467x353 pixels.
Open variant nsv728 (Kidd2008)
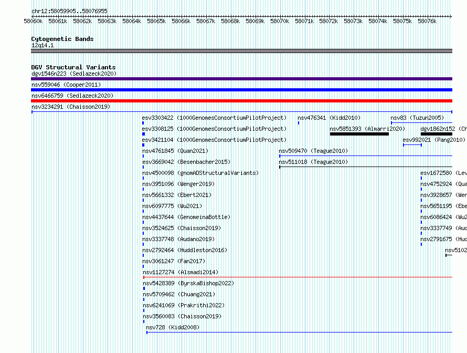(x=173, y=327)
